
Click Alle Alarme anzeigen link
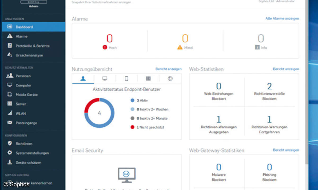pos(282,18)
